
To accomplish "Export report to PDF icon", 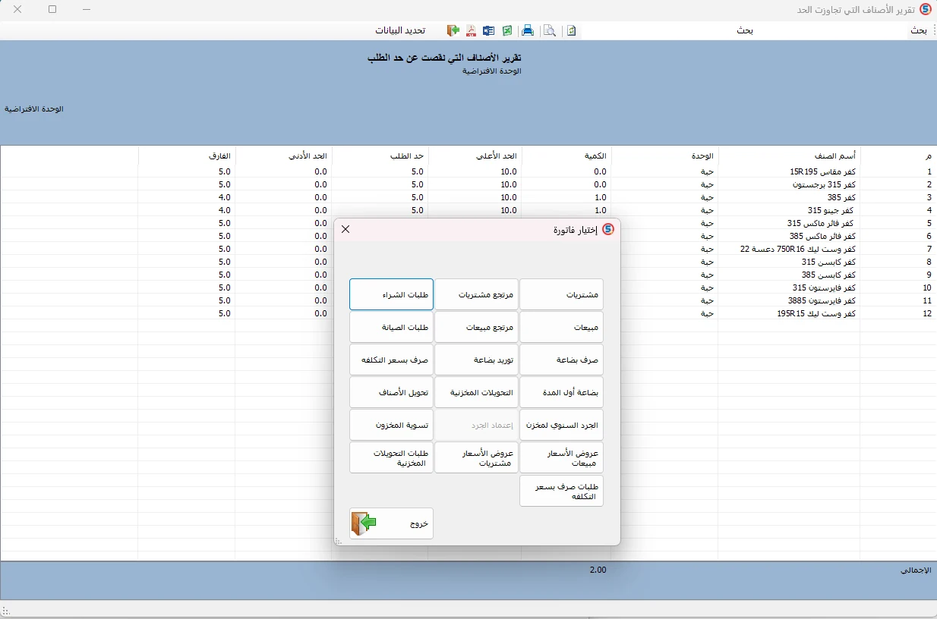I will (471, 30).
